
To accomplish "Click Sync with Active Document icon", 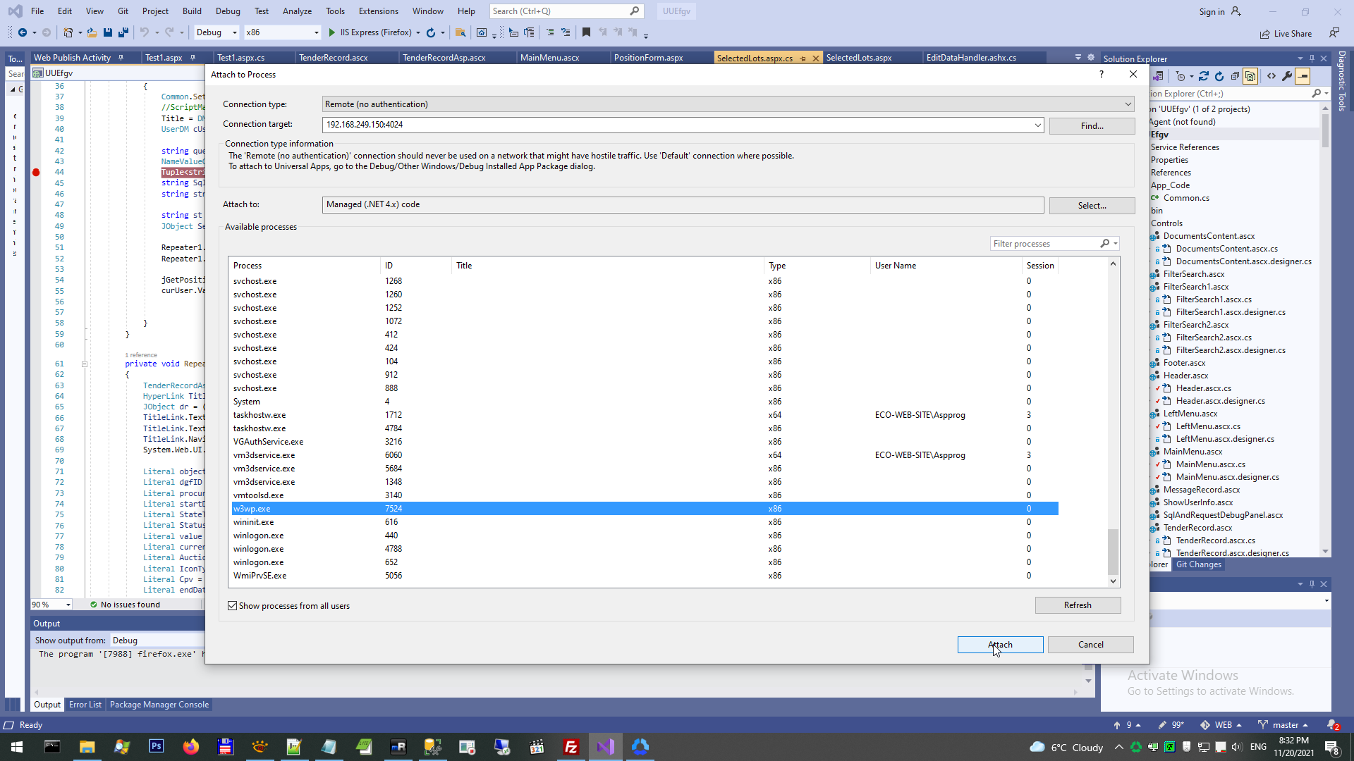I will [x=1203, y=76].
